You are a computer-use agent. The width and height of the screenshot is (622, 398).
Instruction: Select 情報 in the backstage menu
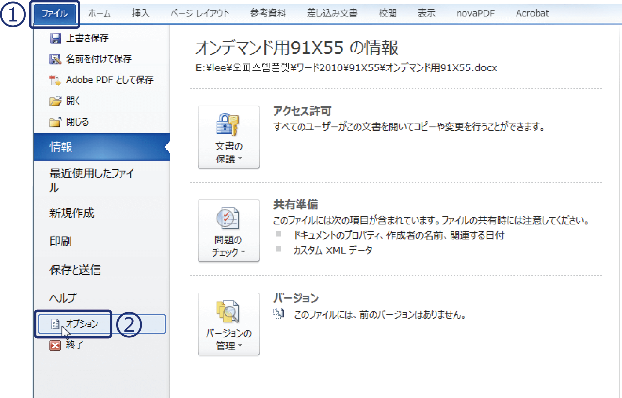coord(102,147)
